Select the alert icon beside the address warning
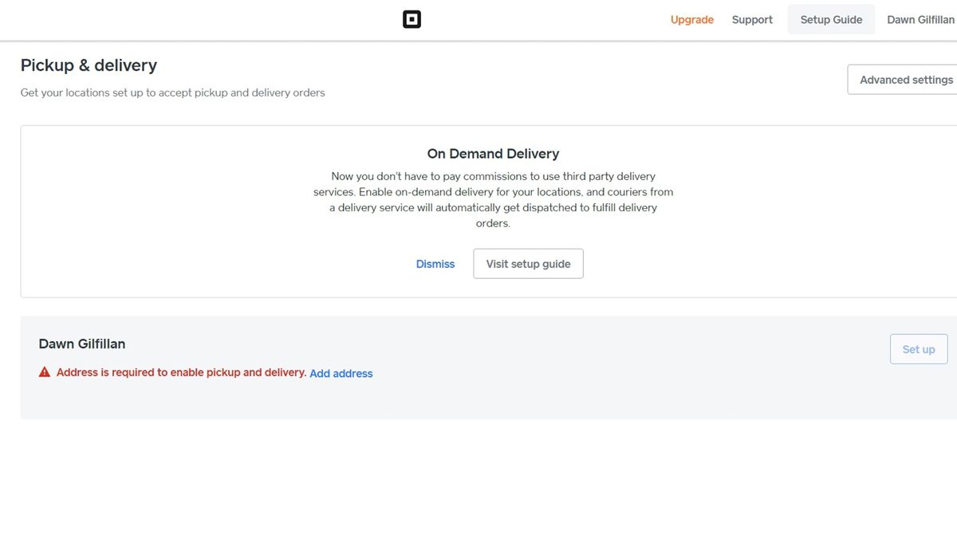The image size is (957, 538). (45, 371)
